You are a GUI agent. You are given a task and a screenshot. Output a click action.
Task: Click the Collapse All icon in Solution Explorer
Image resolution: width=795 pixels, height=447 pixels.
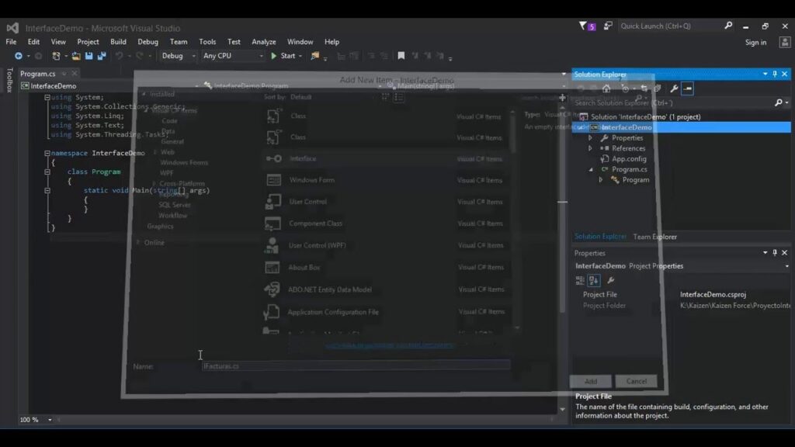tap(657, 88)
